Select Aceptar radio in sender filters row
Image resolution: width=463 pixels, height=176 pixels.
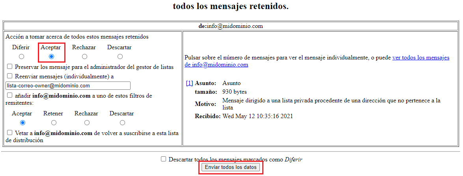22,123
